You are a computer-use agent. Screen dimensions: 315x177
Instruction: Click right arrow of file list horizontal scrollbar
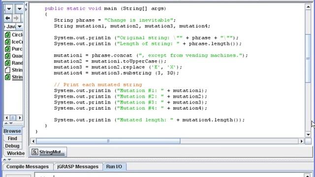pyautogui.click(x=20, y=118)
